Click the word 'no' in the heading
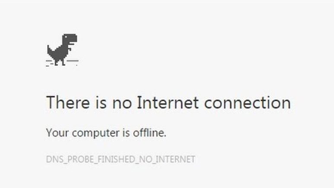Screen dimensions: 334x188 (122, 104)
